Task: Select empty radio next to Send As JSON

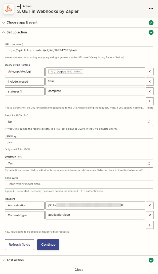Action: tap(27, 115)
